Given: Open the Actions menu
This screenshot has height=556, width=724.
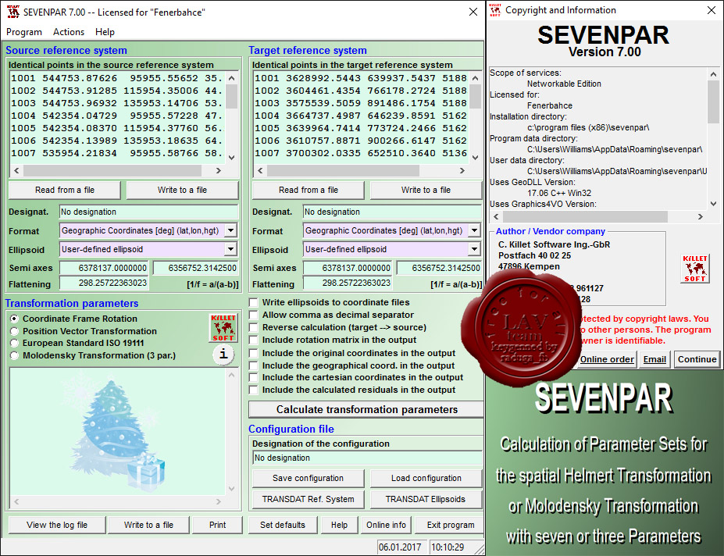Looking at the screenshot, I should click(x=69, y=32).
